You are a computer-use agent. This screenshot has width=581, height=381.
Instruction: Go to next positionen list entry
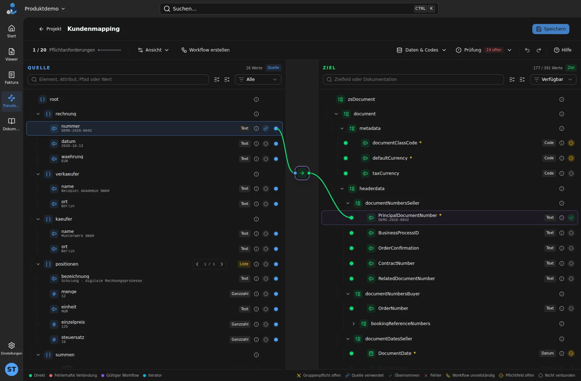[x=222, y=264]
